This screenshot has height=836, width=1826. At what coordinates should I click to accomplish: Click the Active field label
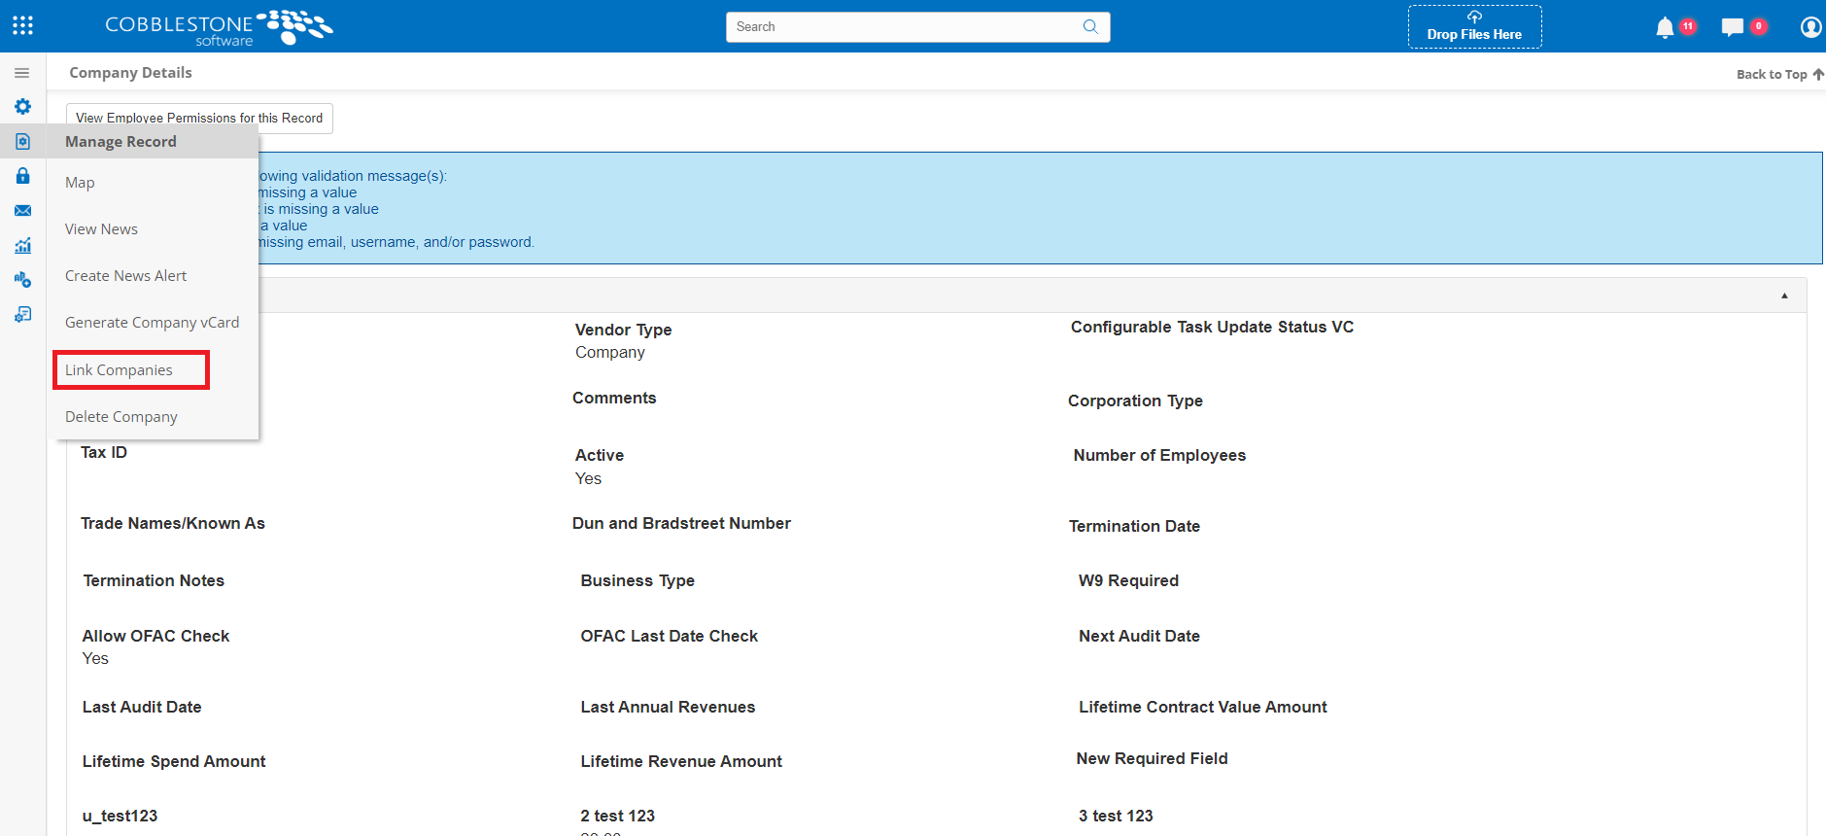click(600, 456)
